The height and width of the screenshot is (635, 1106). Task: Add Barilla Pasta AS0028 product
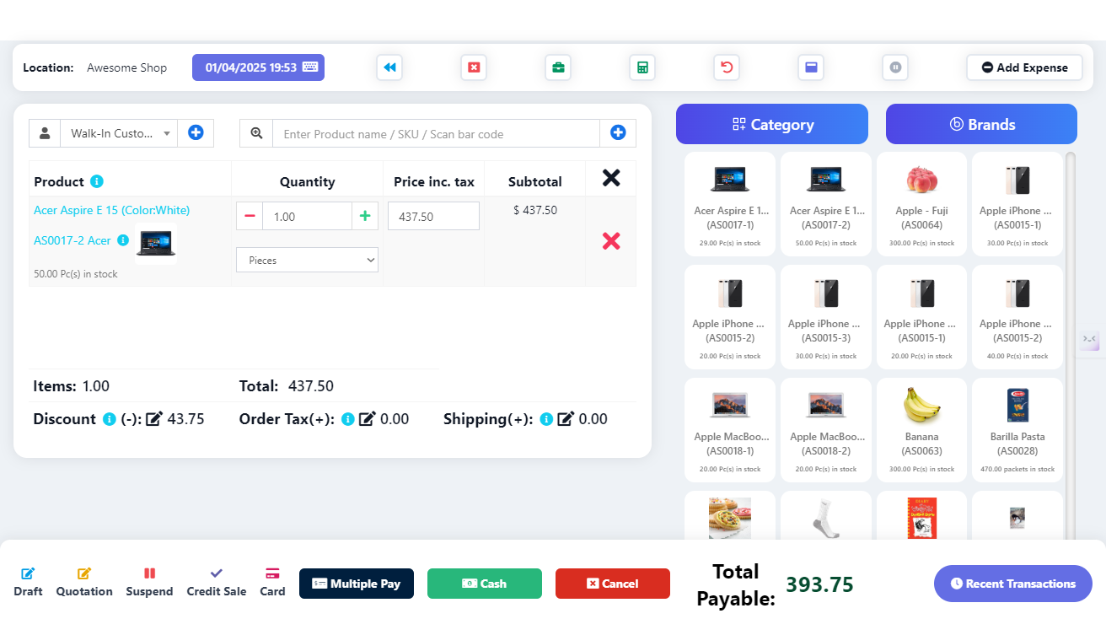(x=1017, y=430)
